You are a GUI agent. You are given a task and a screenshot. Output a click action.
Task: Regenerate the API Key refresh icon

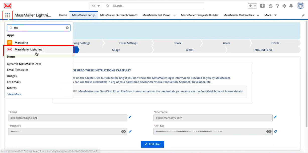pyautogui.click(x=275, y=131)
